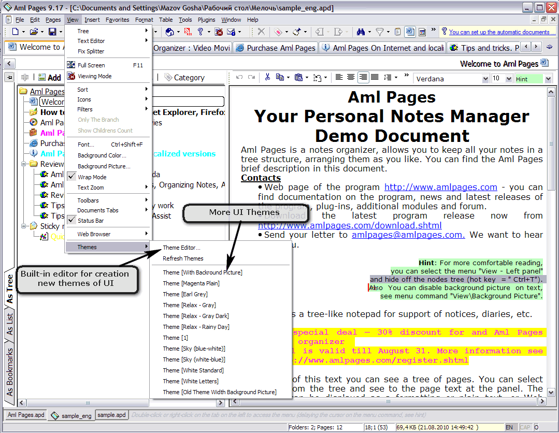Click the New document toolbar icon
The width and height of the screenshot is (559, 433).
pos(16,32)
